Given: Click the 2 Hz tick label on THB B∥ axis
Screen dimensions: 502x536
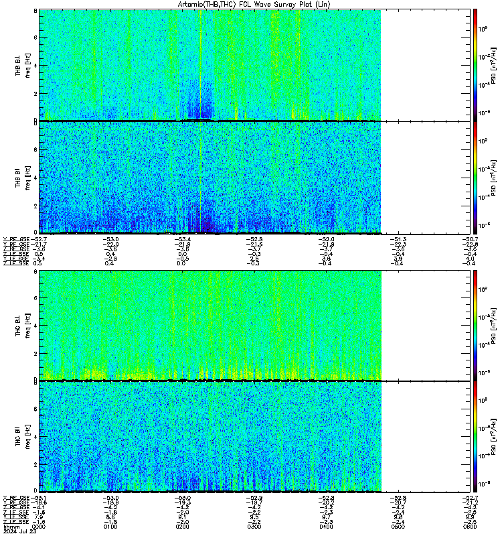Looking at the screenshot, I should click(x=35, y=206).
